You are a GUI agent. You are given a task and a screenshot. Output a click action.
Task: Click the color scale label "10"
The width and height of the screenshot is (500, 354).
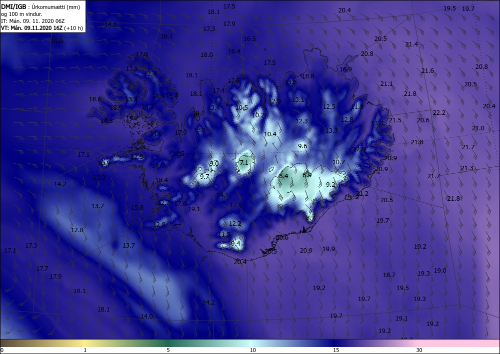[253, 350]
